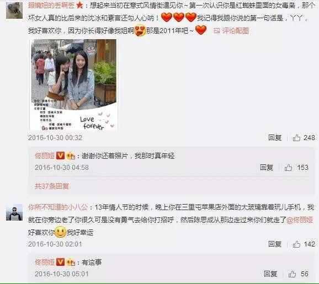This screenshot has height=284, width=319.
Task: Reply to the 04:58 verified user response
Action: point(267,168)
